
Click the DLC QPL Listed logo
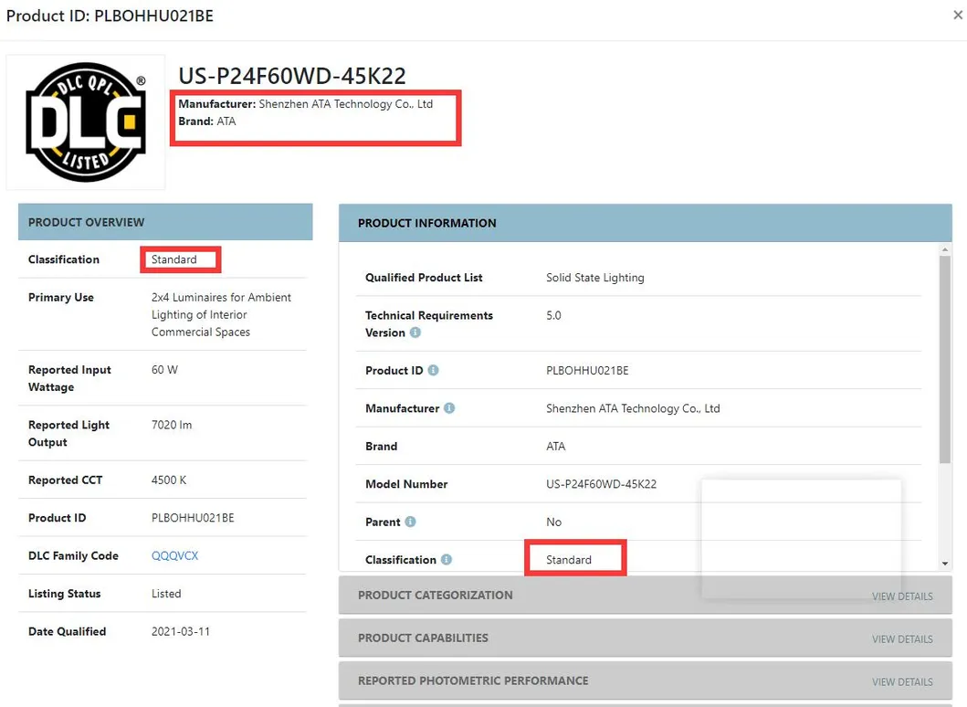[x=86, y=122]
